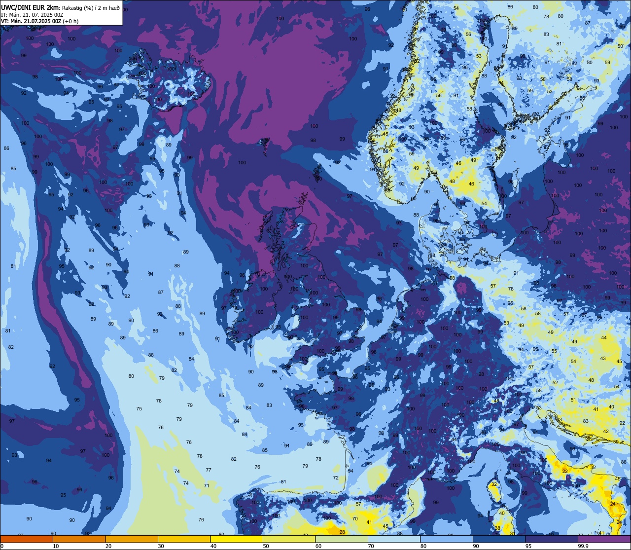Click the humidity value "39" on the map

(616, 442)
